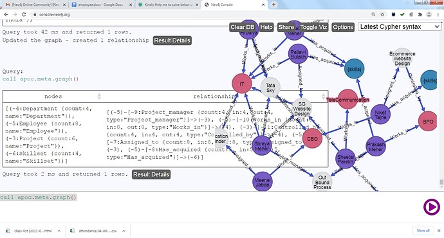Reload the Neo4j console page
The height and width of the screenshot is (238, 444).
(24, 14)
